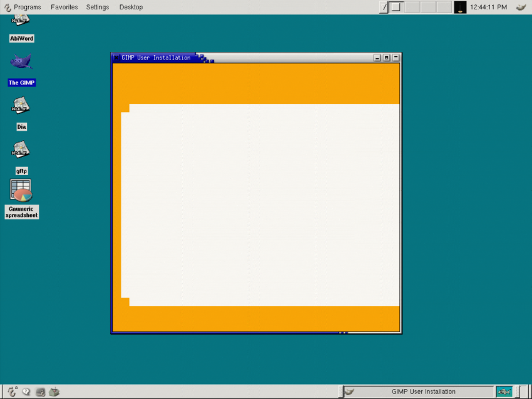
Task: Open the Desktop menu
Action: (131, 7)
